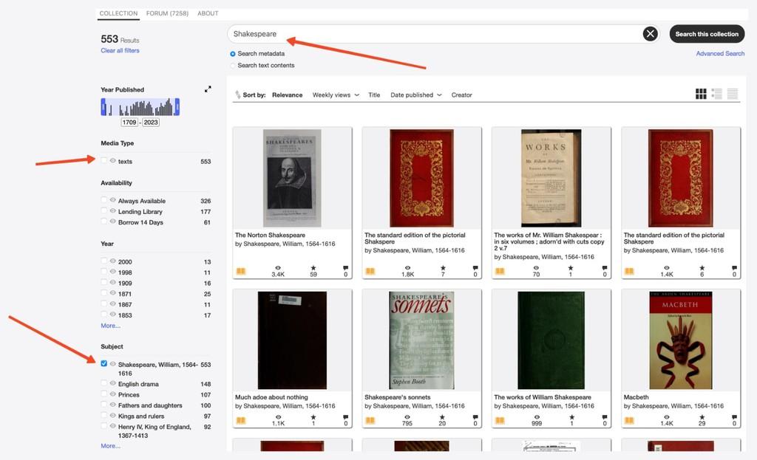
Task: Check the Always Available checkbox
Action: 103,199
